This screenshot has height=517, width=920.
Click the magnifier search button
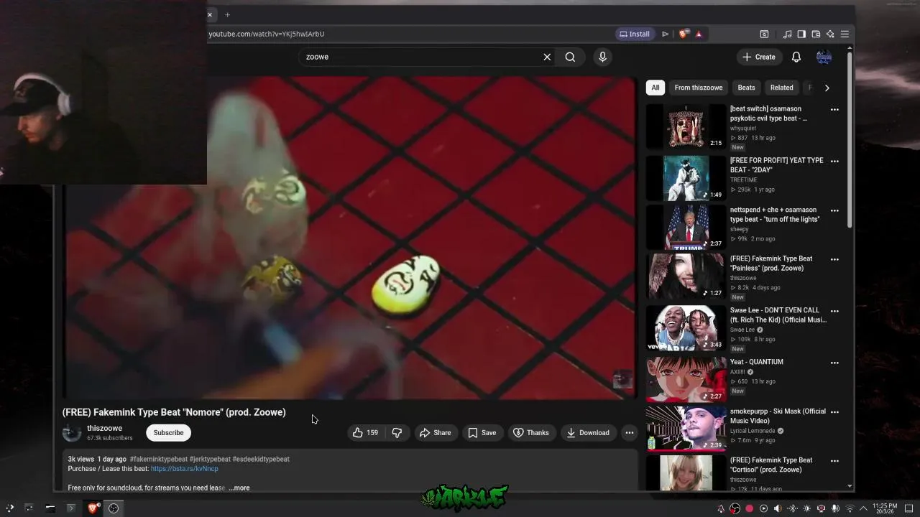click(x=570, y=57)
